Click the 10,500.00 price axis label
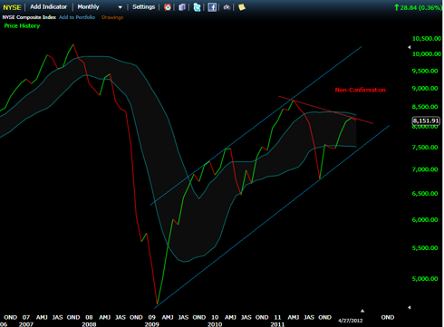This screenshot has height=327, width=444. click(427, 38)
